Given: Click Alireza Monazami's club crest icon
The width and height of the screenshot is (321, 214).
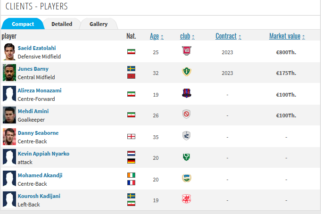Looking at the screenshot, I should pos(187,94).
